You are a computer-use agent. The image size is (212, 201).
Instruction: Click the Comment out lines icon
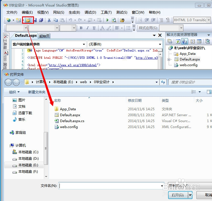click(161, 20)
